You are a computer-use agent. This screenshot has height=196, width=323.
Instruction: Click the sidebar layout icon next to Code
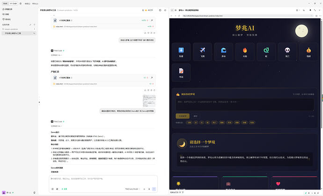(x=21, y=3)
